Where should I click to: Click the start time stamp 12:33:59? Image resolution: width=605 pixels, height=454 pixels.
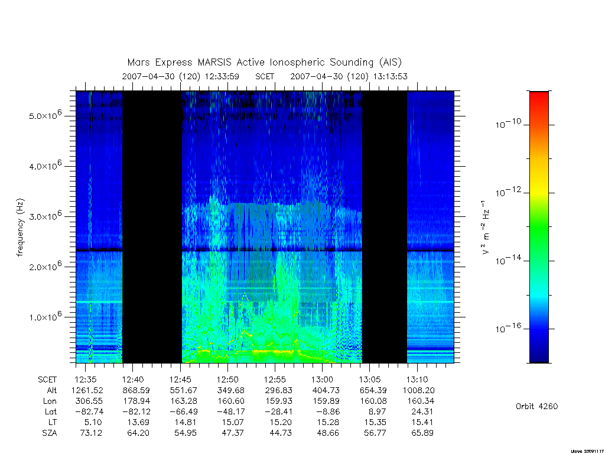tap(222, 76)
